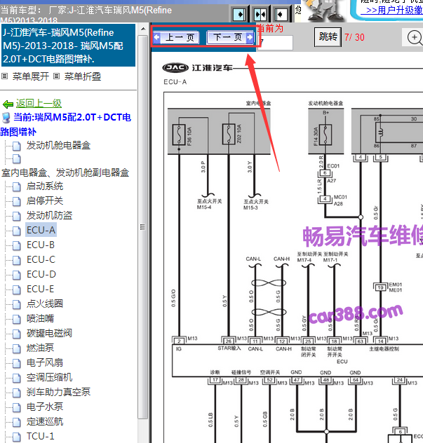
Task: Click the right-arrow panel layout icon
Action: (239, 14)
